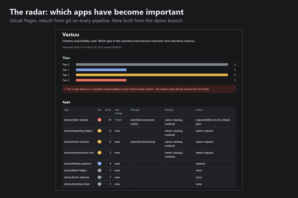Click the 'none' action for meeting-timer
This screenshot has height=198, width=298.
pos(199,184)
